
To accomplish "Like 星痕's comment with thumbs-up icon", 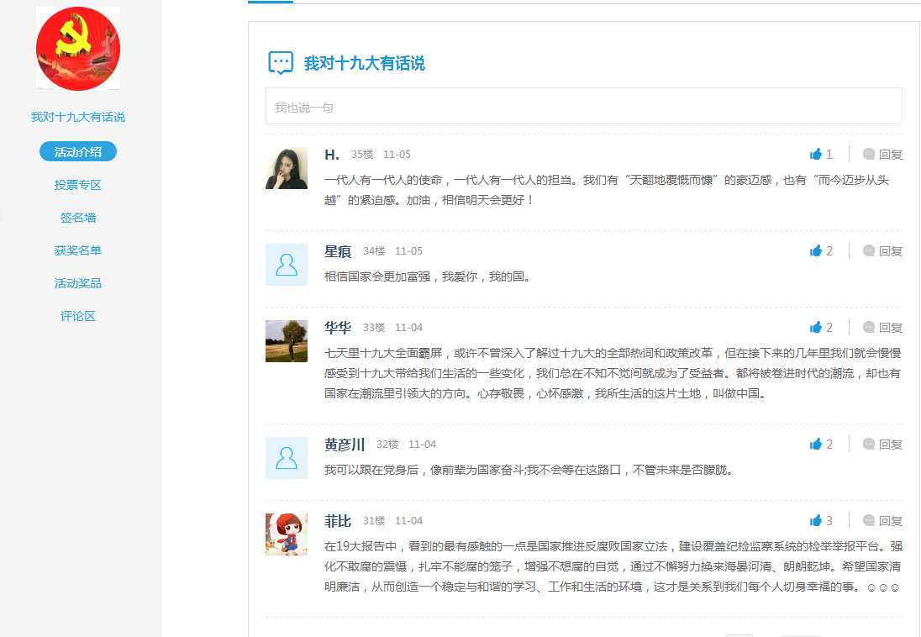I will [815, 250].
